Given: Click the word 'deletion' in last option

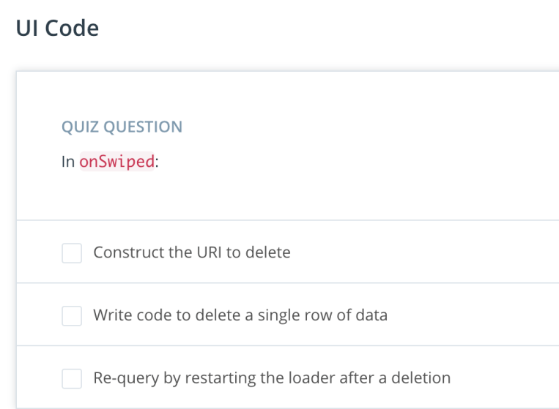Looking at the screenshot, I should pos(423,378).
